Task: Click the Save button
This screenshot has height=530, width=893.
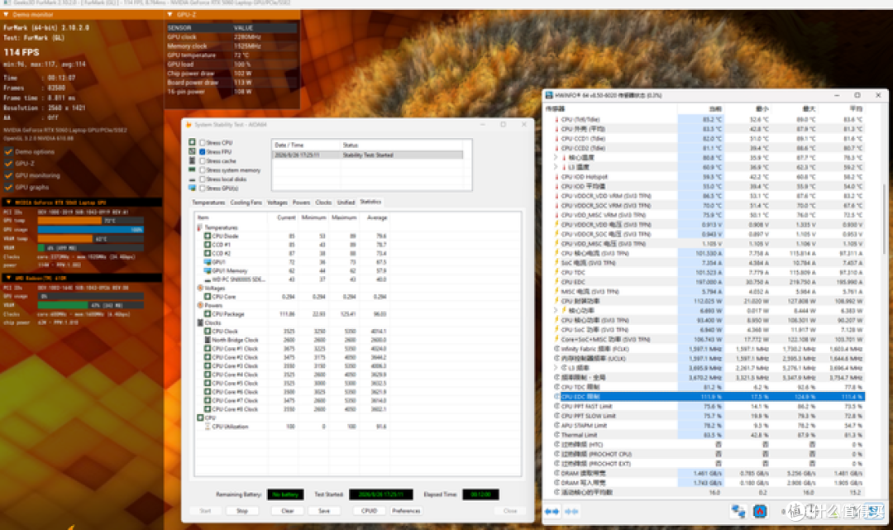Action: pyautogui.click(x=324, y=511)
